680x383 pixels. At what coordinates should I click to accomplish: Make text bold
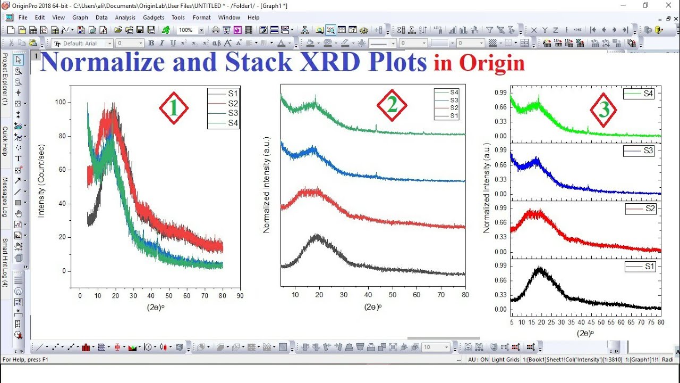tap(151, 43)
